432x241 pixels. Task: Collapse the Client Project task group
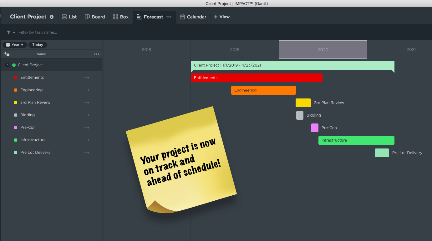(x=8, y=65)
